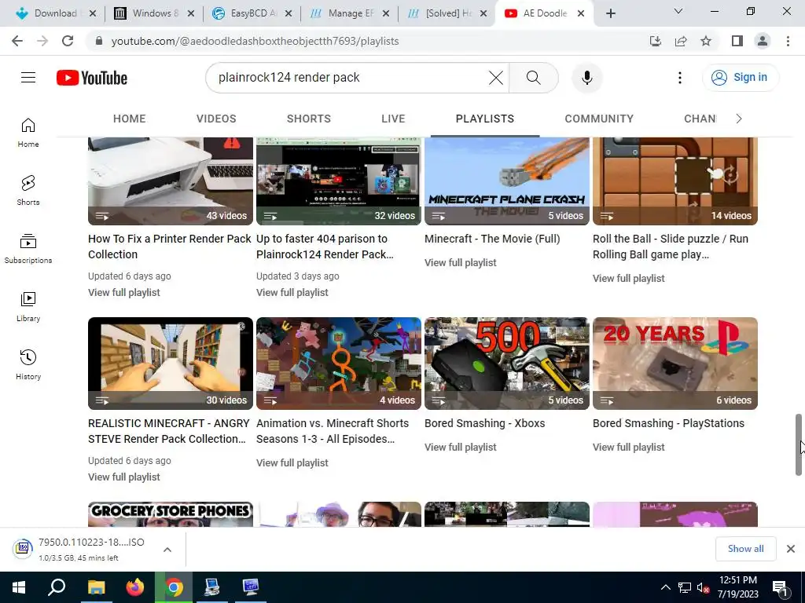Open File Explorer from the taskbar

pyautogui.click(x=96, y=587)
